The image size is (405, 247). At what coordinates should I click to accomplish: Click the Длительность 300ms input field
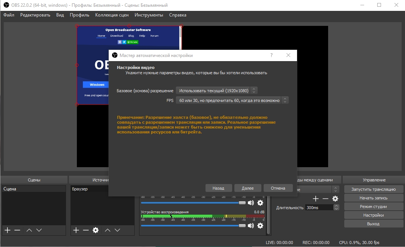[319, 208]
